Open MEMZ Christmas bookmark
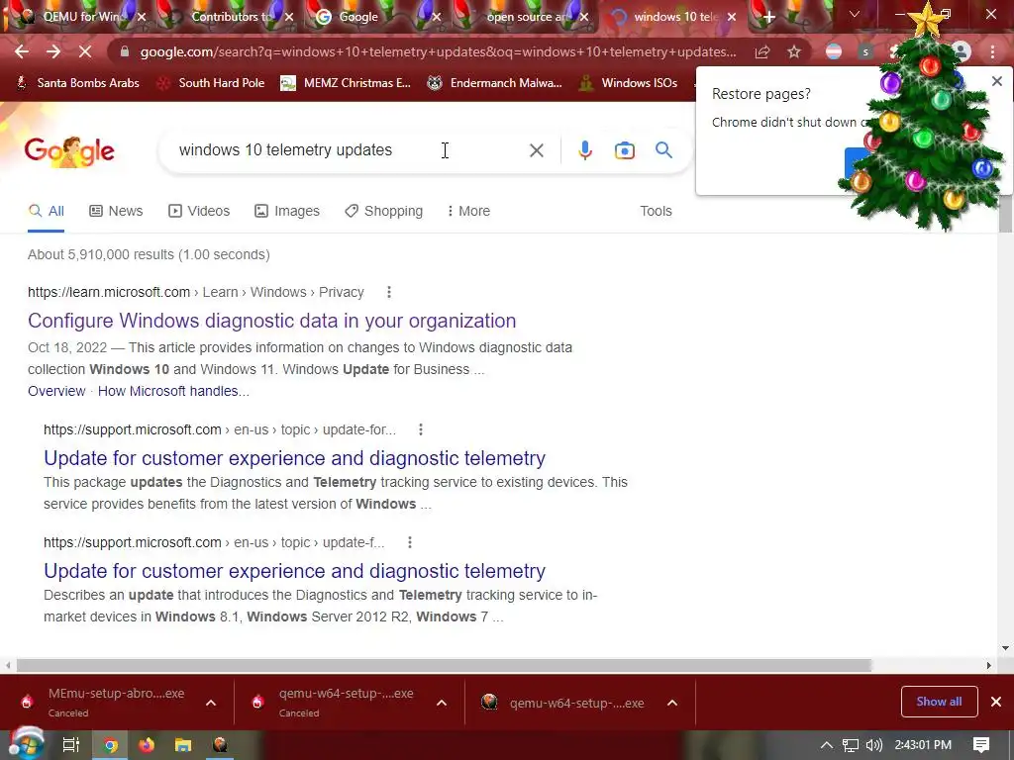Screen dimensions: 1014x760 click(x=346, y=83)
